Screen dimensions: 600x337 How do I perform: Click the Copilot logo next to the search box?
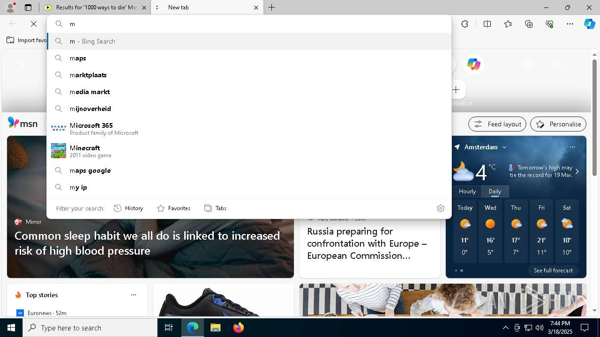pyautogui.click(x=474, y=64)
